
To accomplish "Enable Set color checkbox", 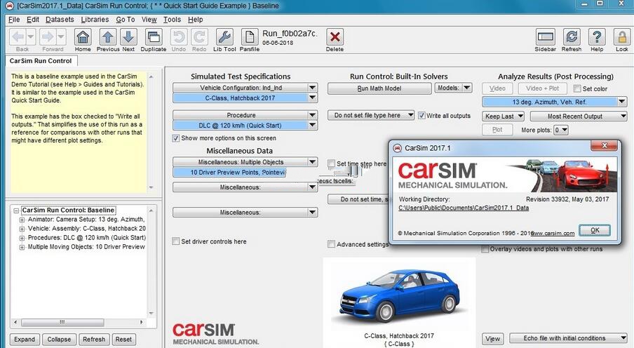I will (x=577, y=88).
